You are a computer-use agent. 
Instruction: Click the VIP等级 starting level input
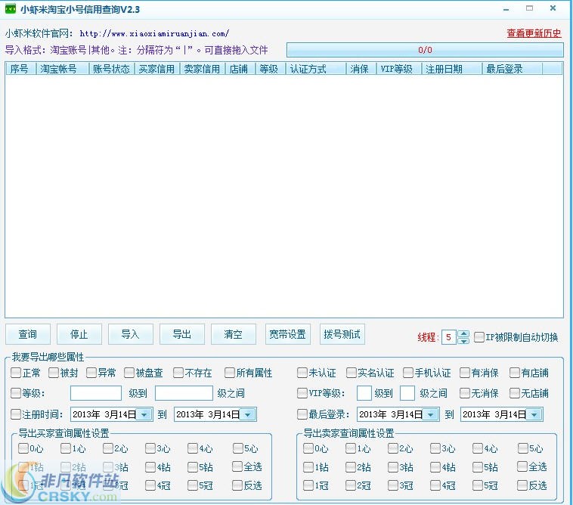click(364, 393)
